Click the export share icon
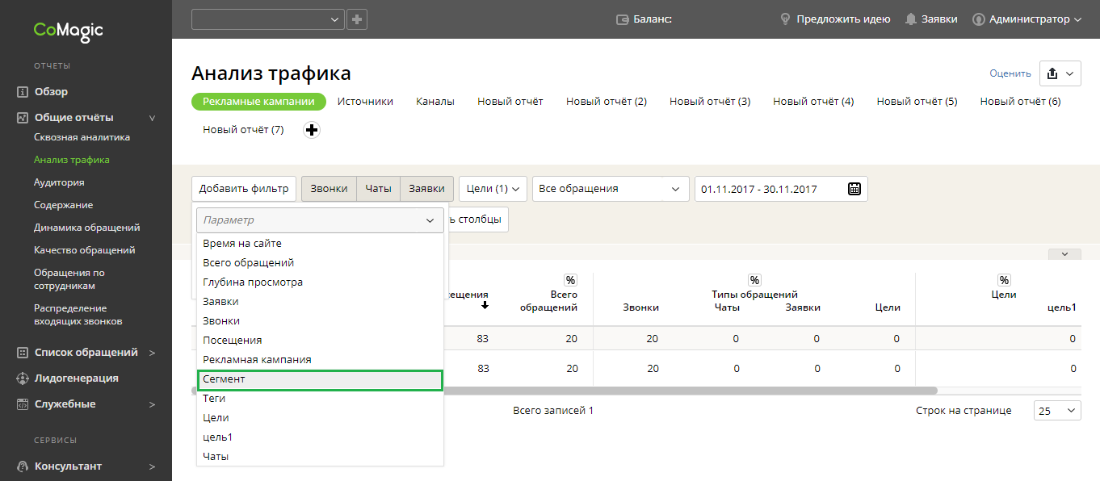This screenshot has width=1100, height=481. coord(1052,73)
